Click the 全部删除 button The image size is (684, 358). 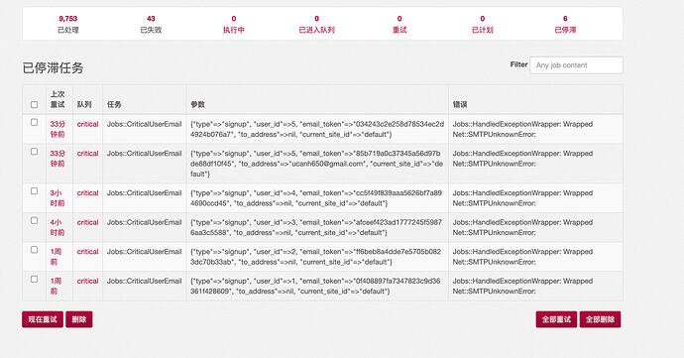[x=601, y=319]
